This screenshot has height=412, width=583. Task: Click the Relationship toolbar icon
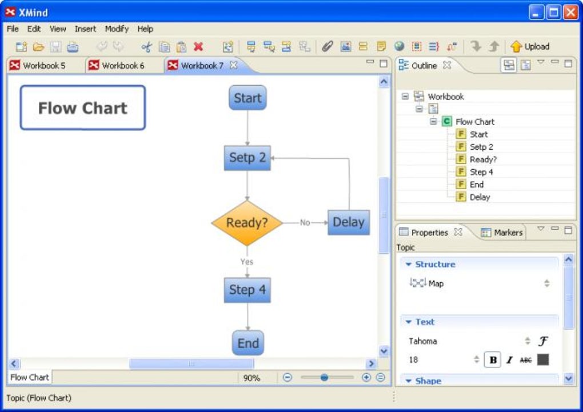(x=452, y=46)
